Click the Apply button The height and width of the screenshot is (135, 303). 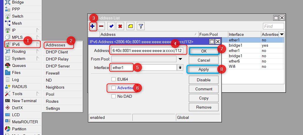point(204,70)
